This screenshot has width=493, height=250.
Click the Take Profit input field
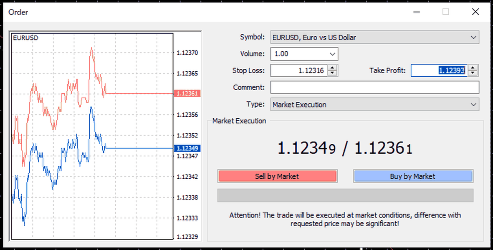coord(439,70)
